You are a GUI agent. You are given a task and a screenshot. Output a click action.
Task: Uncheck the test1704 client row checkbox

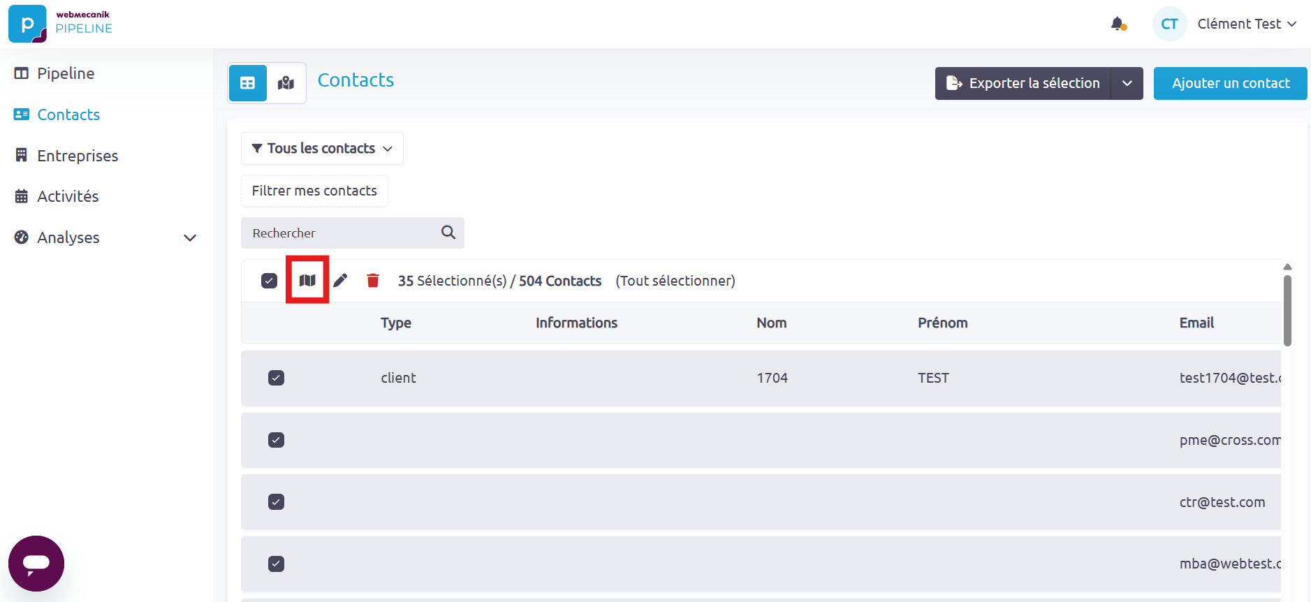coord(276,378)
